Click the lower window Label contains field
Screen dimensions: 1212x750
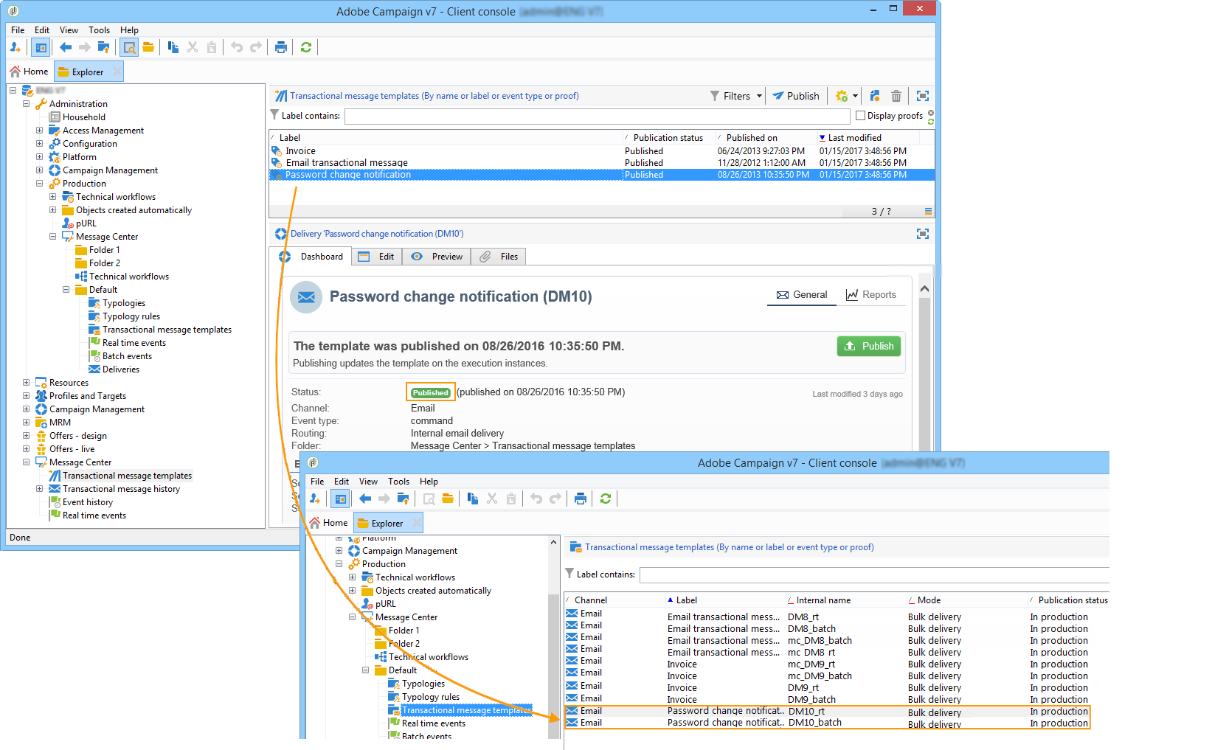click(x=874, y=574)
